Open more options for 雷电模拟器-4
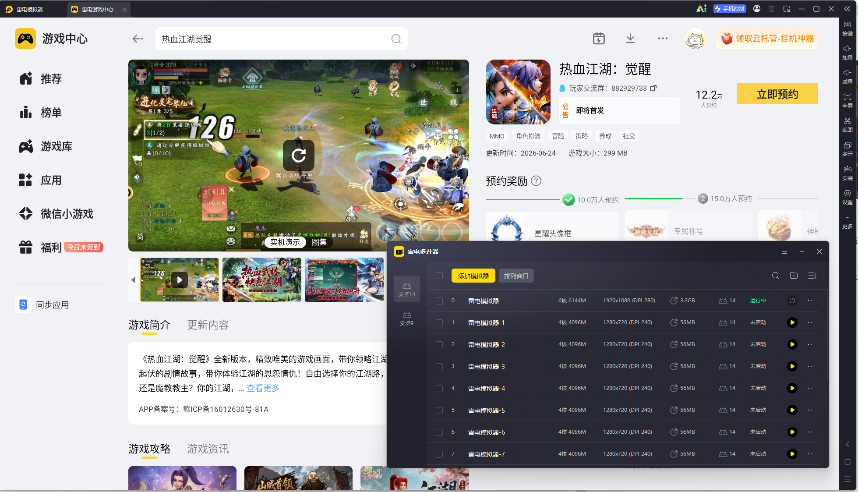This screenshot has height=492, width=858. [810, 388]
